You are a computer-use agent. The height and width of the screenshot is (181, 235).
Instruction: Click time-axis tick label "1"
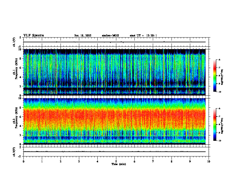[42, 161]
